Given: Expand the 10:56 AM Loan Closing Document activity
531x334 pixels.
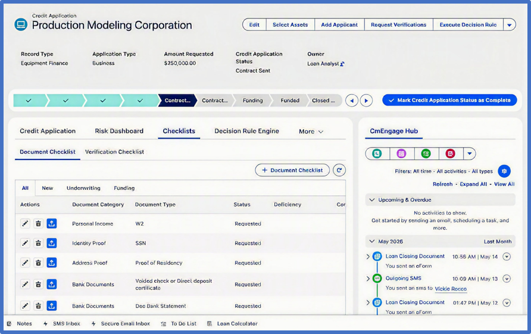Looking at the screenshot, I should (368, 257).
